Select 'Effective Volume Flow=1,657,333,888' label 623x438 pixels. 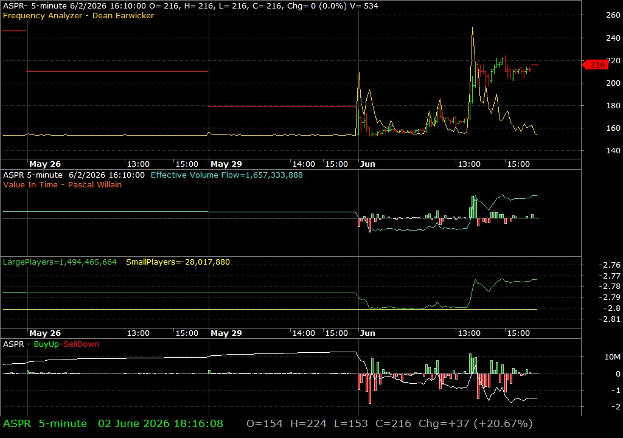pyautogui.click(x=226, y=175)
